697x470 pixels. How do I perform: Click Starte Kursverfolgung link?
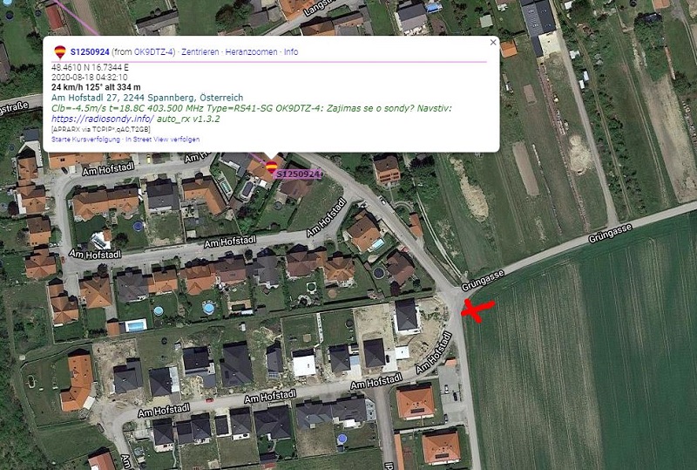(85, 140)
